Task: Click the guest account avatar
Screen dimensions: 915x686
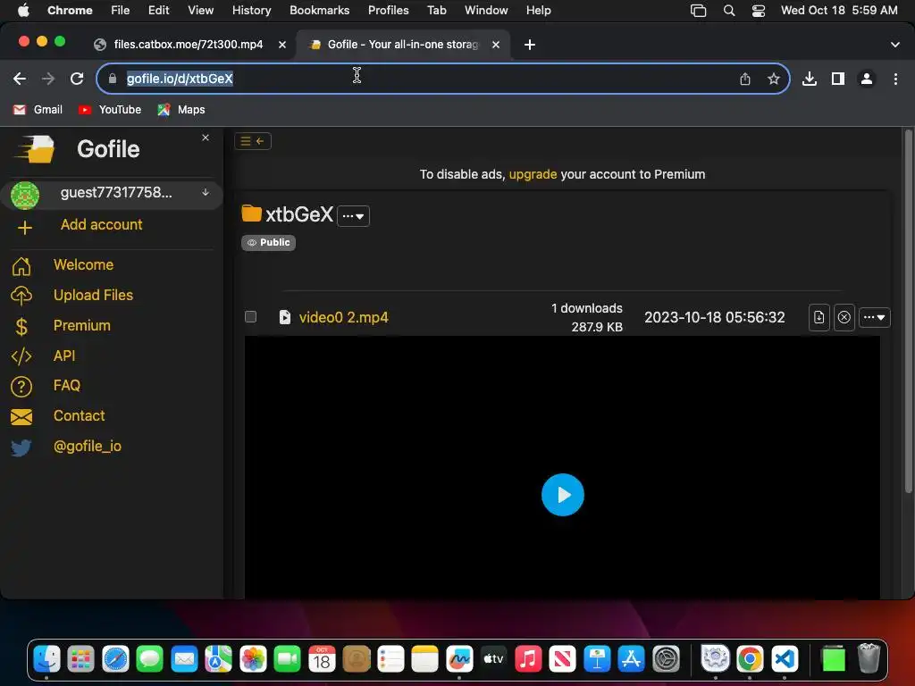Action: point(24,195)
